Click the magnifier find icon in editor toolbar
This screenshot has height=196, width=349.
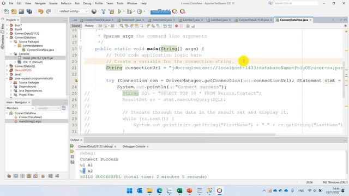point(121,26)
